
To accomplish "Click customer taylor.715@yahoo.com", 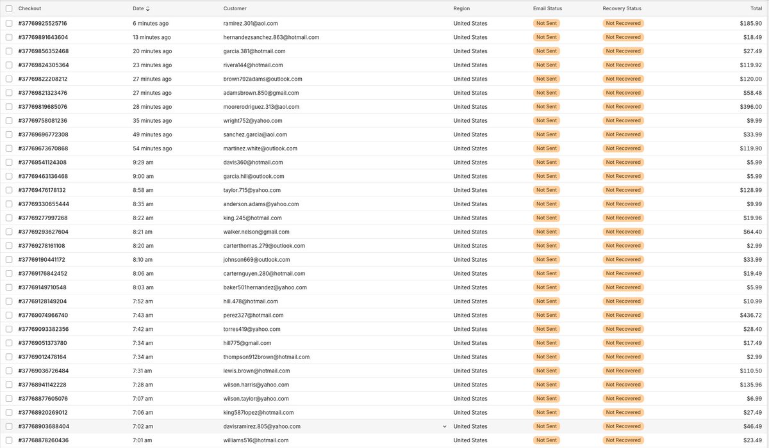I will (252, 190).
